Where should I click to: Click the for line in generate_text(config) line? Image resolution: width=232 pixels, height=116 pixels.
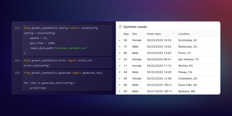coord(49,83)
